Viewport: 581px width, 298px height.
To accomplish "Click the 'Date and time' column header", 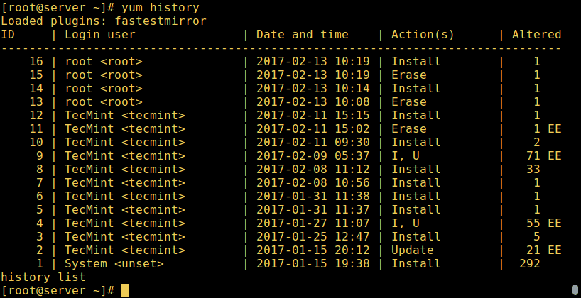I will point(302,34).
